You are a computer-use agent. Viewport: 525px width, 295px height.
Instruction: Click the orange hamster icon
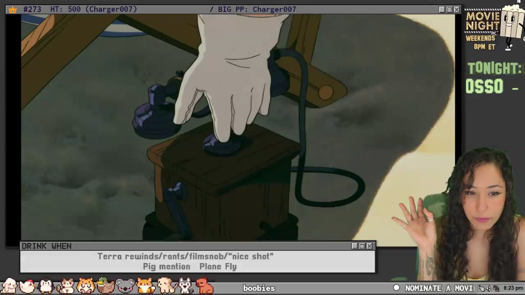pyautogui.click(x=86, y=286)
